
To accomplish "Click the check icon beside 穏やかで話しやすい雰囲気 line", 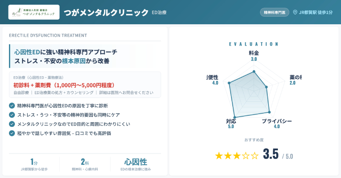I will tap(12, 133).
